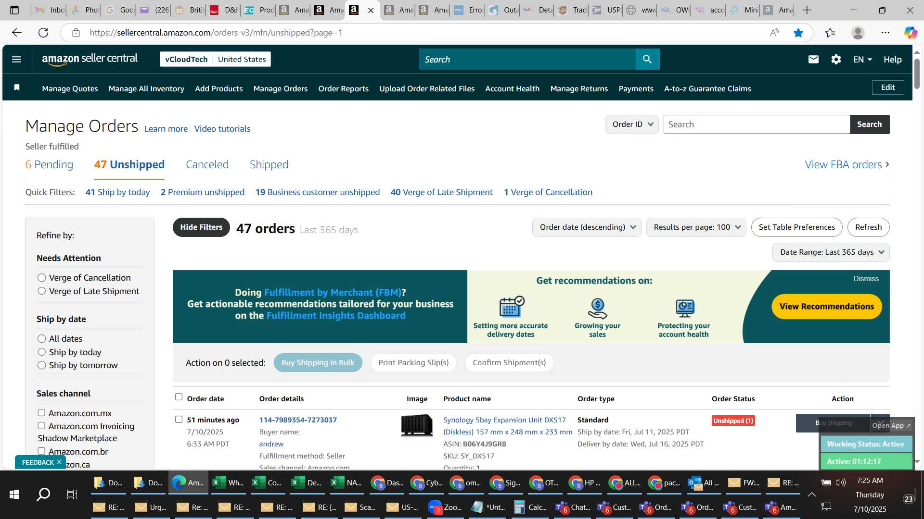Filter by 40 Verge of Late Shipment
924x519 pixels.
441,192
